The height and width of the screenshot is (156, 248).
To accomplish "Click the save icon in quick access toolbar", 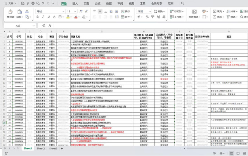I will pyautogui.click(x=22, y=3).
